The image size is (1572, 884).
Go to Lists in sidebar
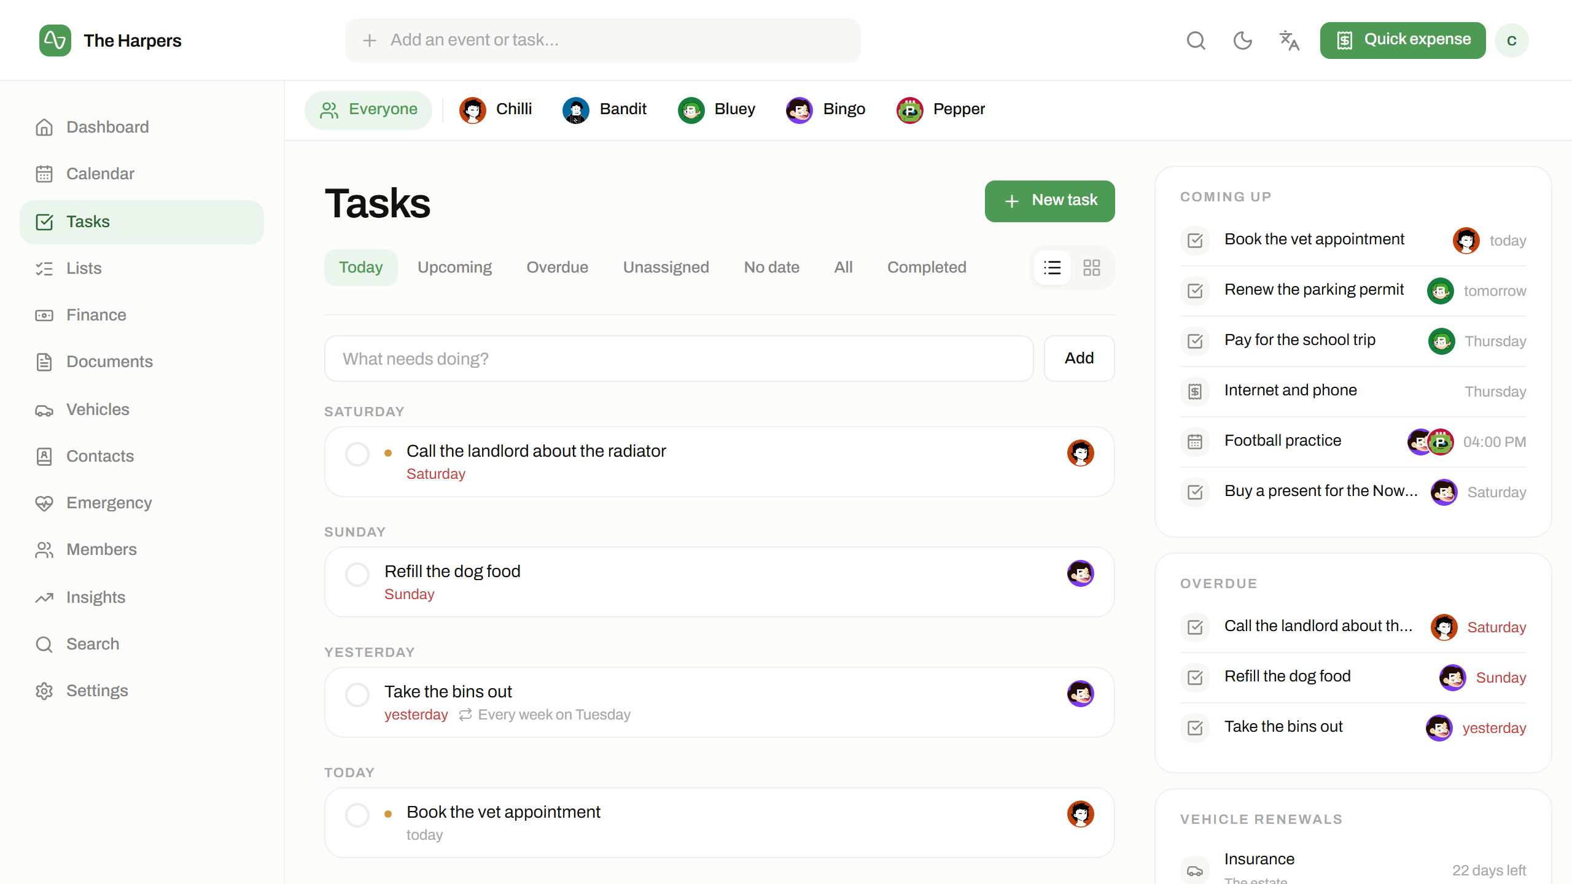click(142, 268)
